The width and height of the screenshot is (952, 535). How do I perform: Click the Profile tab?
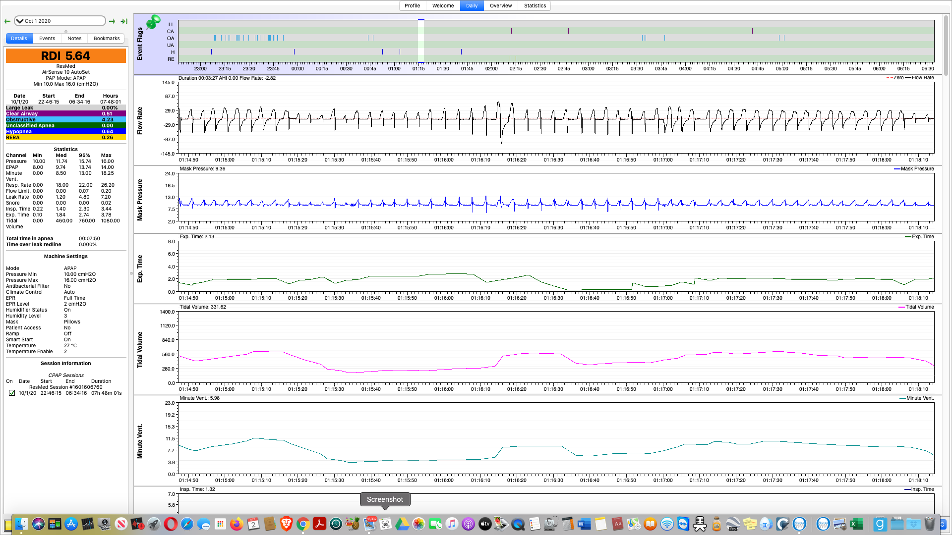[413, 5]
